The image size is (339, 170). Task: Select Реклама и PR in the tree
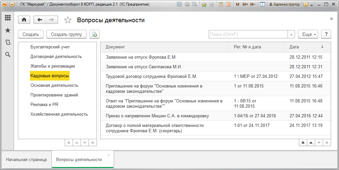44,104
